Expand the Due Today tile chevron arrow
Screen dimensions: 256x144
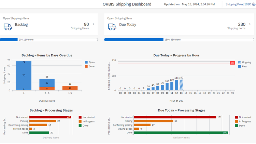[x=250, y=24]
